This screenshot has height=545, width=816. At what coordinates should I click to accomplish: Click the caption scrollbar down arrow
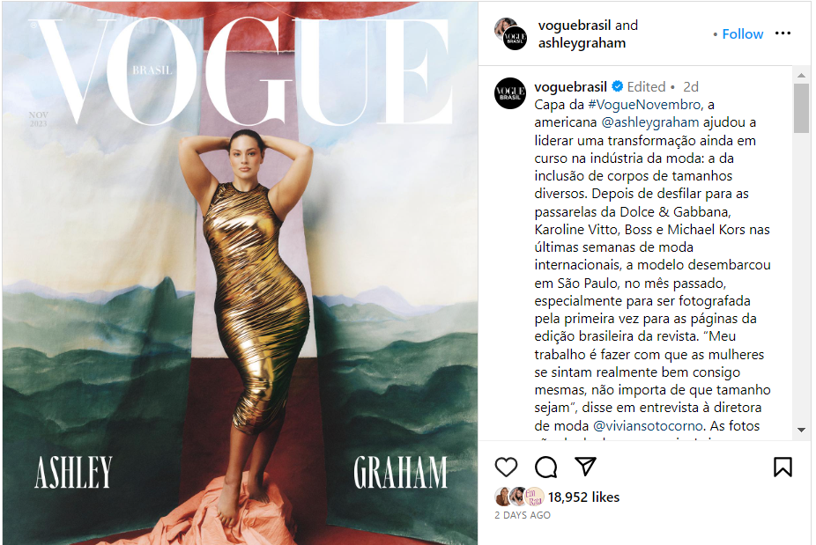pyautogui.click(x=801, y=430)
